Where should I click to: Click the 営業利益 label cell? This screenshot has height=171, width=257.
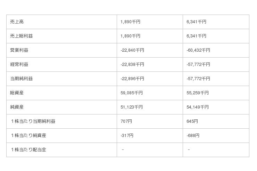click(x=19, y=50)
